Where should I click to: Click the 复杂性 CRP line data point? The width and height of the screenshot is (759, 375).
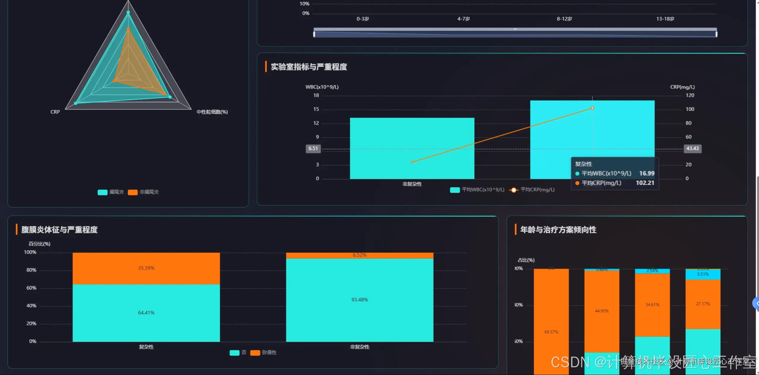pyautogui.click(x=592, y=108)
